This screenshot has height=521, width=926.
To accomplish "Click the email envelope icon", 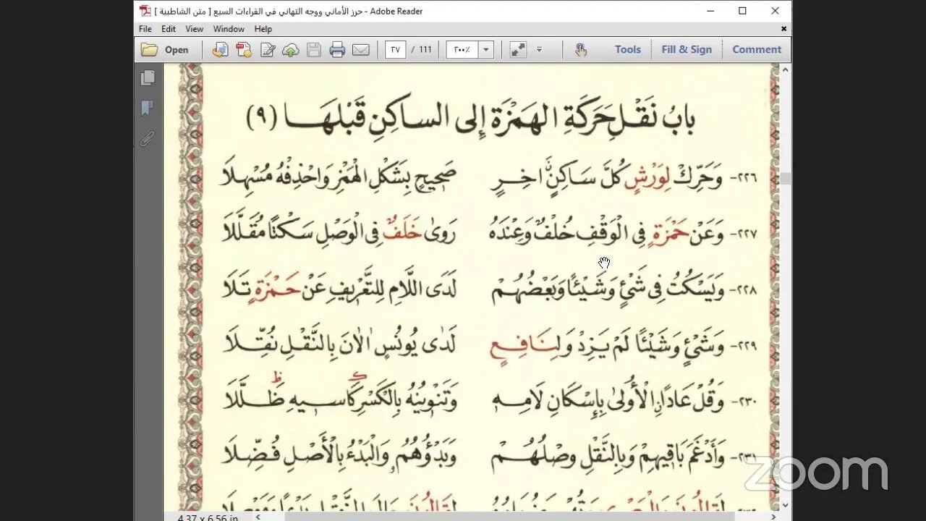I will coord(360,50).
